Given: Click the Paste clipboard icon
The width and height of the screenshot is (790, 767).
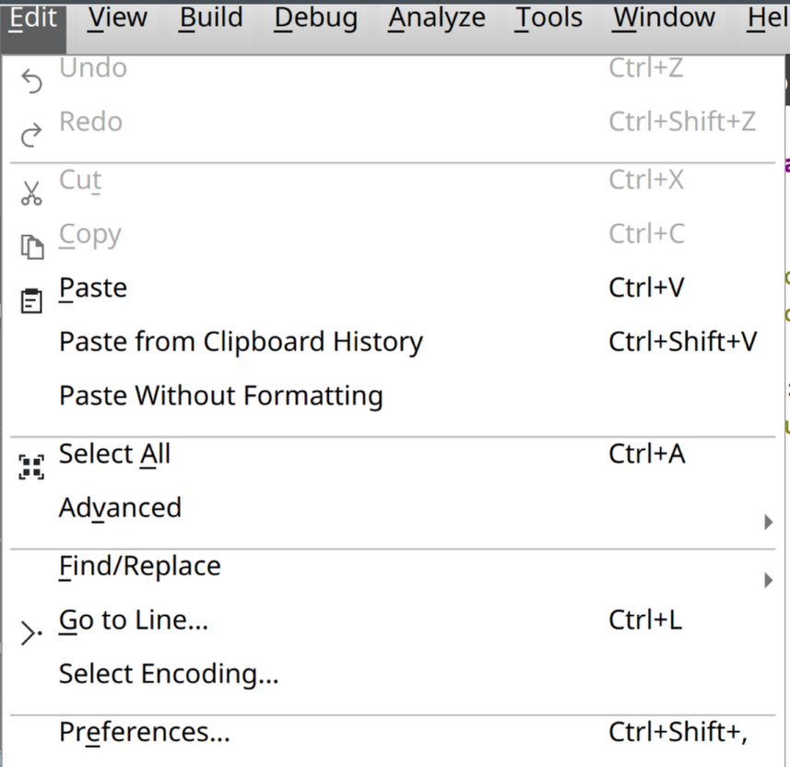Looking at the screenshot, I should pos(32,301).
